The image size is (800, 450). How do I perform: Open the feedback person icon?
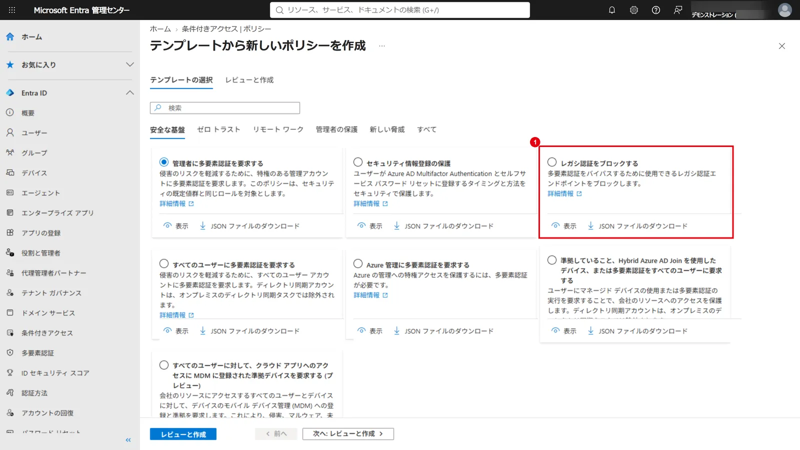[678, 10]
